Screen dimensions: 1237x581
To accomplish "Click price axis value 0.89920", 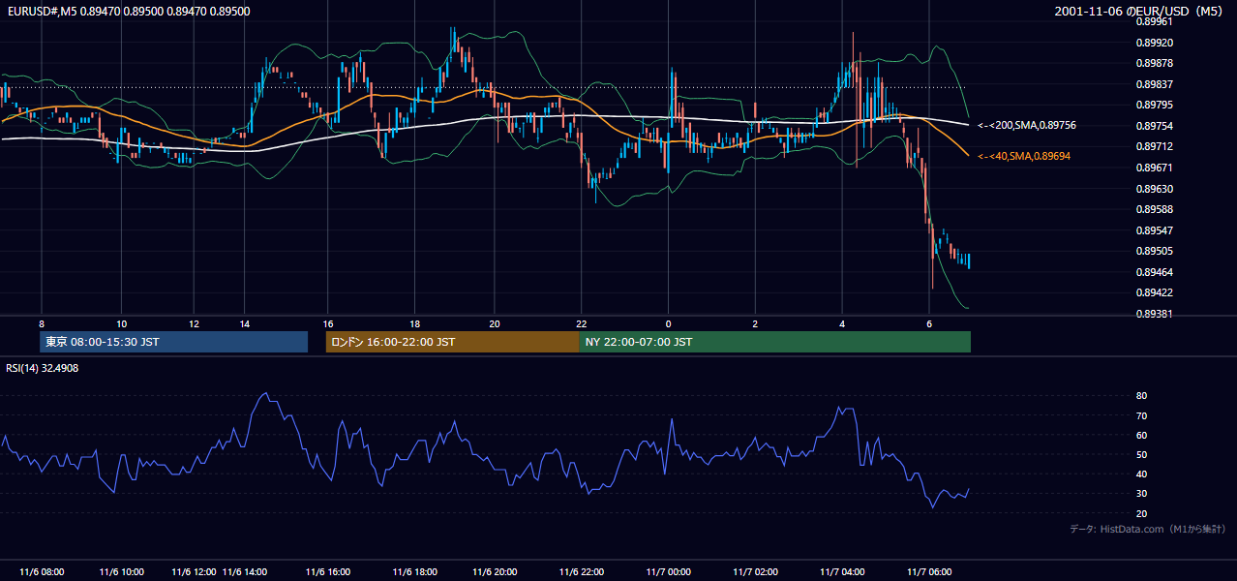I will (1154, 43).
